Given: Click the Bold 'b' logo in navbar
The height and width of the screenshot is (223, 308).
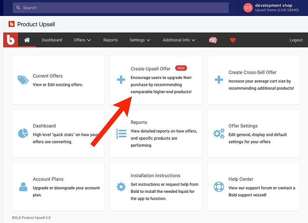Looking at the screenshot, I should 11,40.
